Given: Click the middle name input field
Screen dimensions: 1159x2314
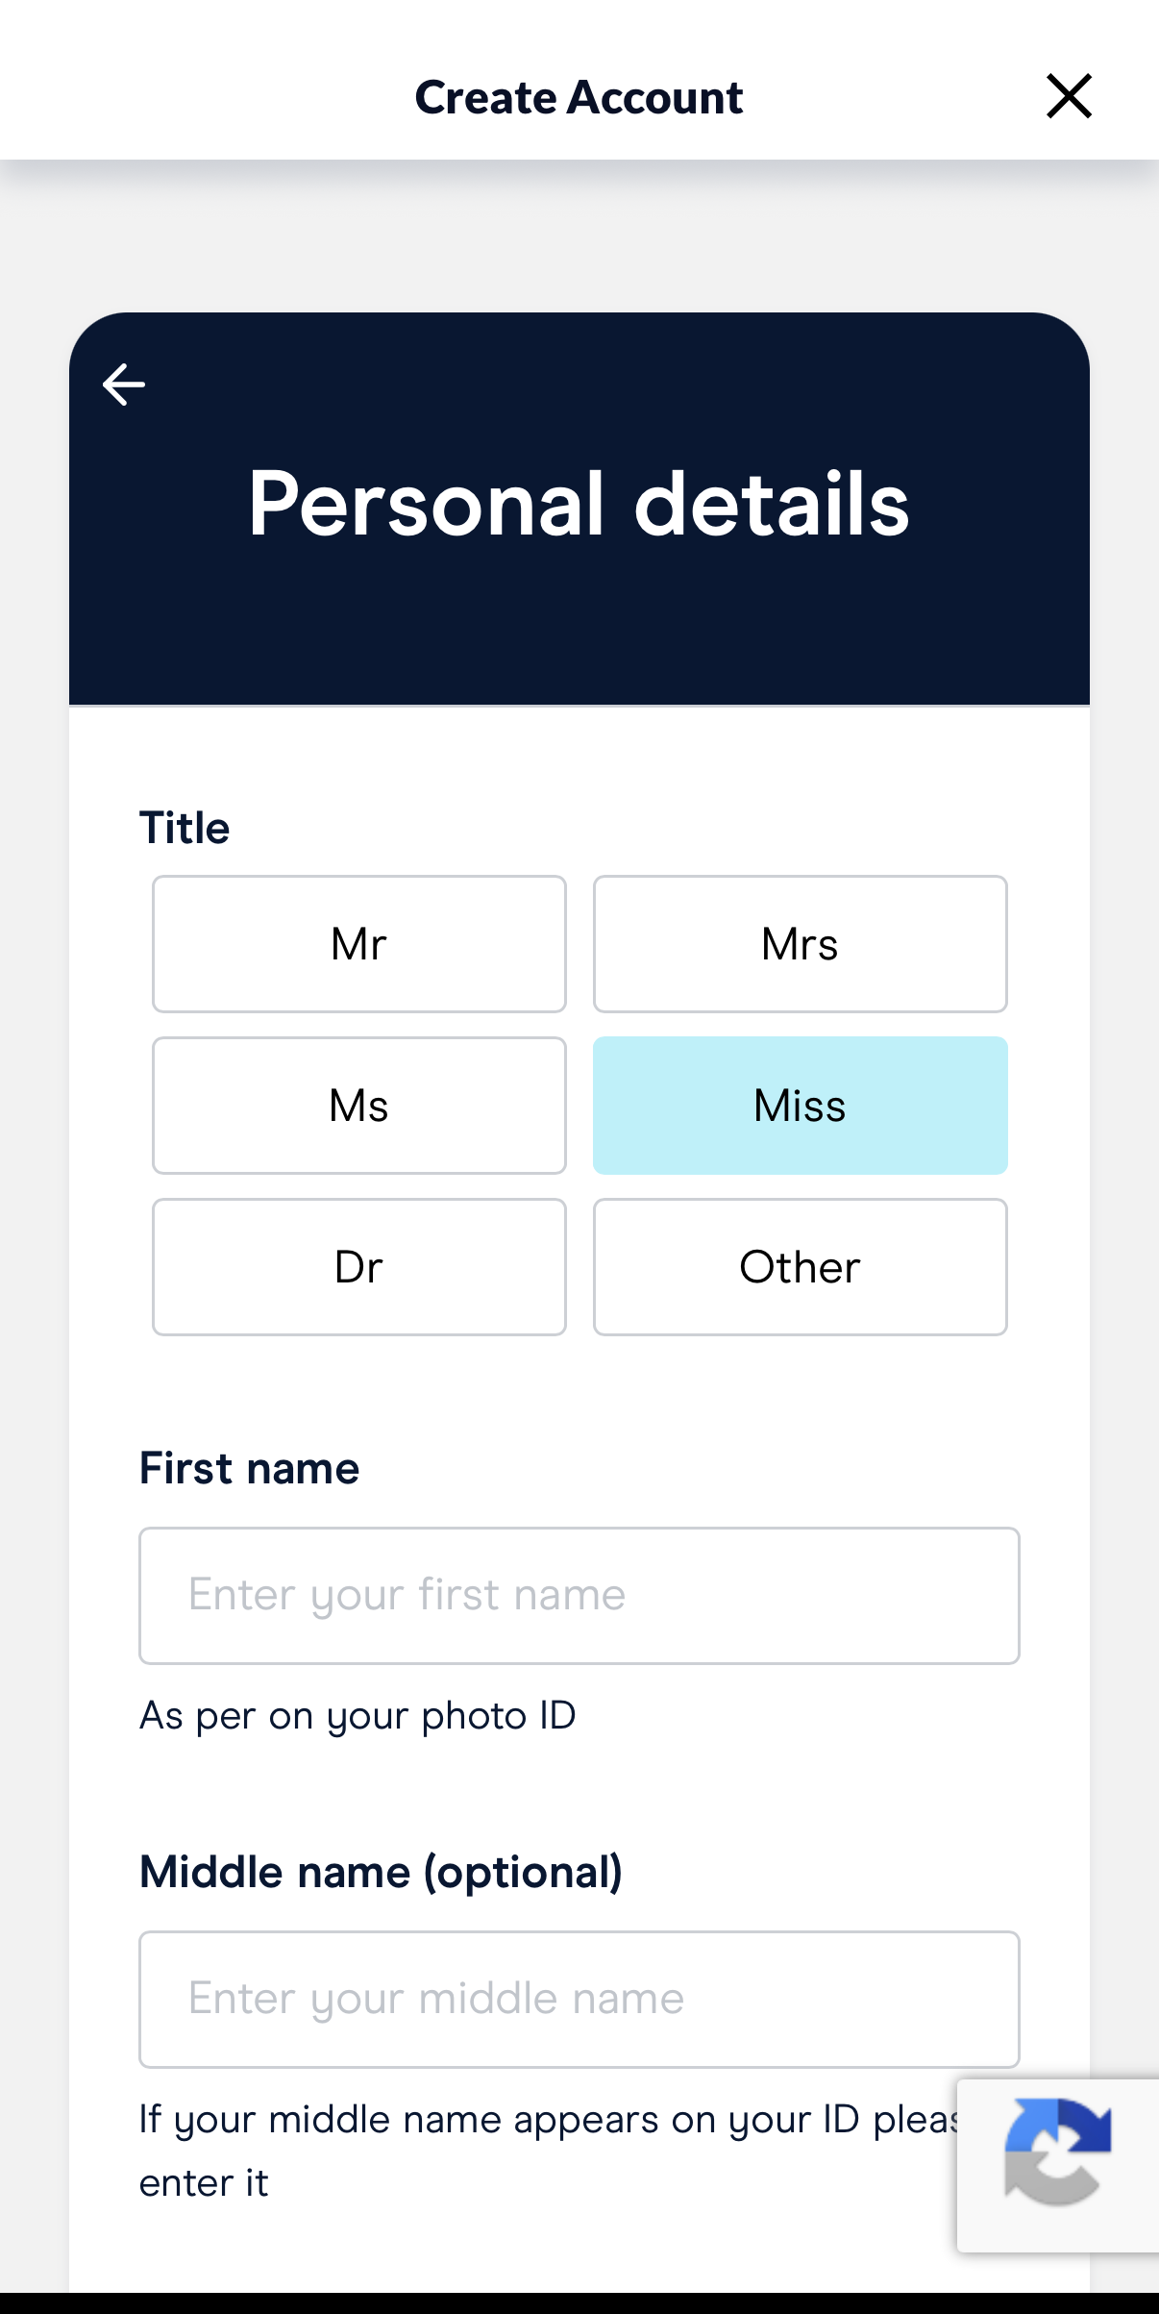Looking at the screenshot, I should [x=579, y=2000].
